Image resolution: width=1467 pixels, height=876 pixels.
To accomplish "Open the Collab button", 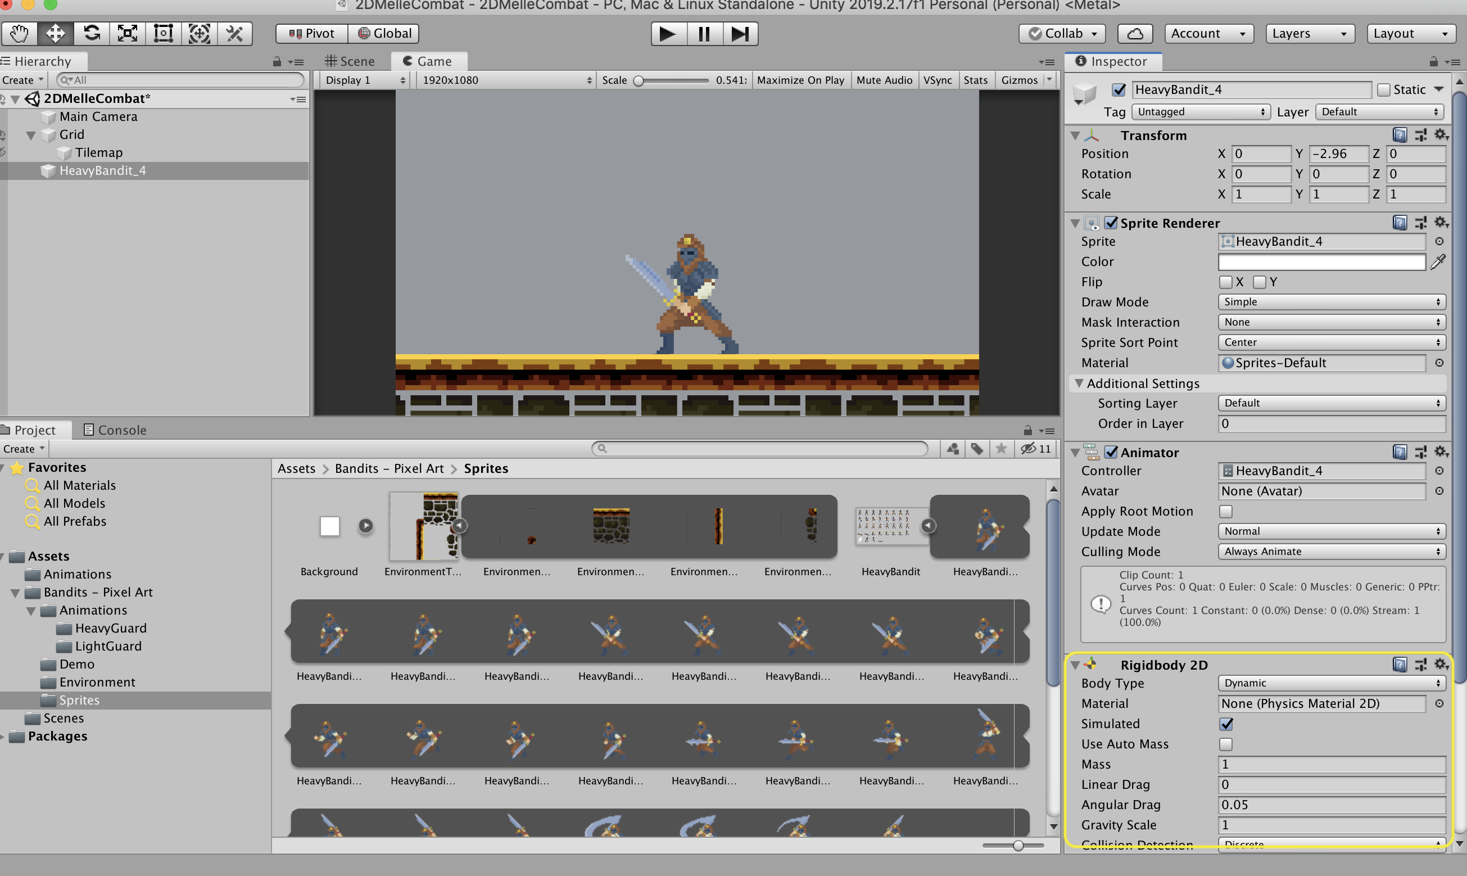I will pyautogui.click(x=1062, y=34).
